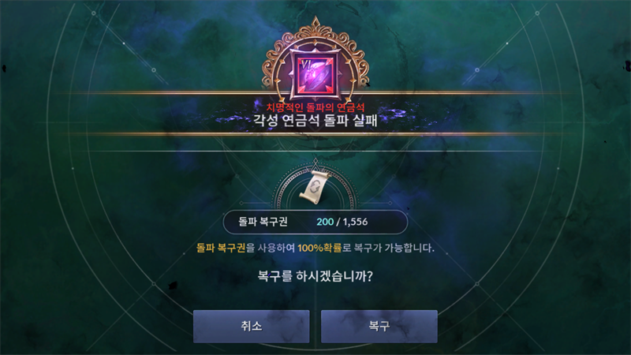Screen dimensions: 631x355
Task: Click the rounded ticket counter bar
Action: tap(315, 222)
